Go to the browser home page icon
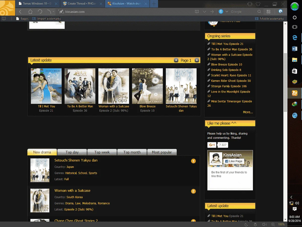Image resolution: width=302 pixels, height=227 pixels. click(30, 12)
